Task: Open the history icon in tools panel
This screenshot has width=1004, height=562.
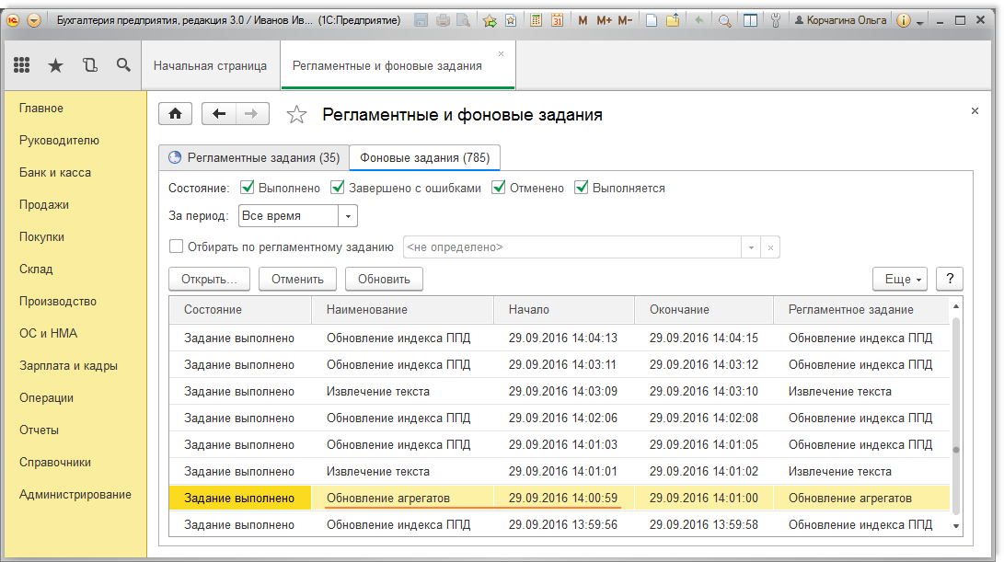Action: pyautogui.click(x=89, y=64)
